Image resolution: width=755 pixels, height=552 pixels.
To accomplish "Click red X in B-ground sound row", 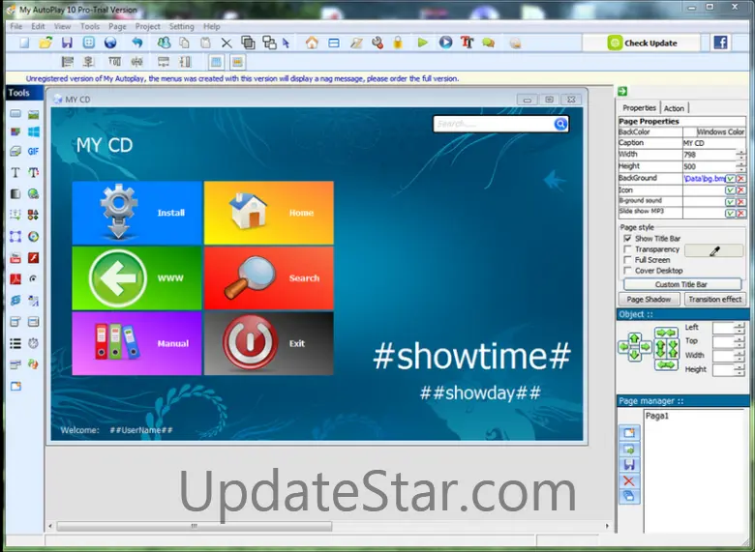I will point(741,201).
